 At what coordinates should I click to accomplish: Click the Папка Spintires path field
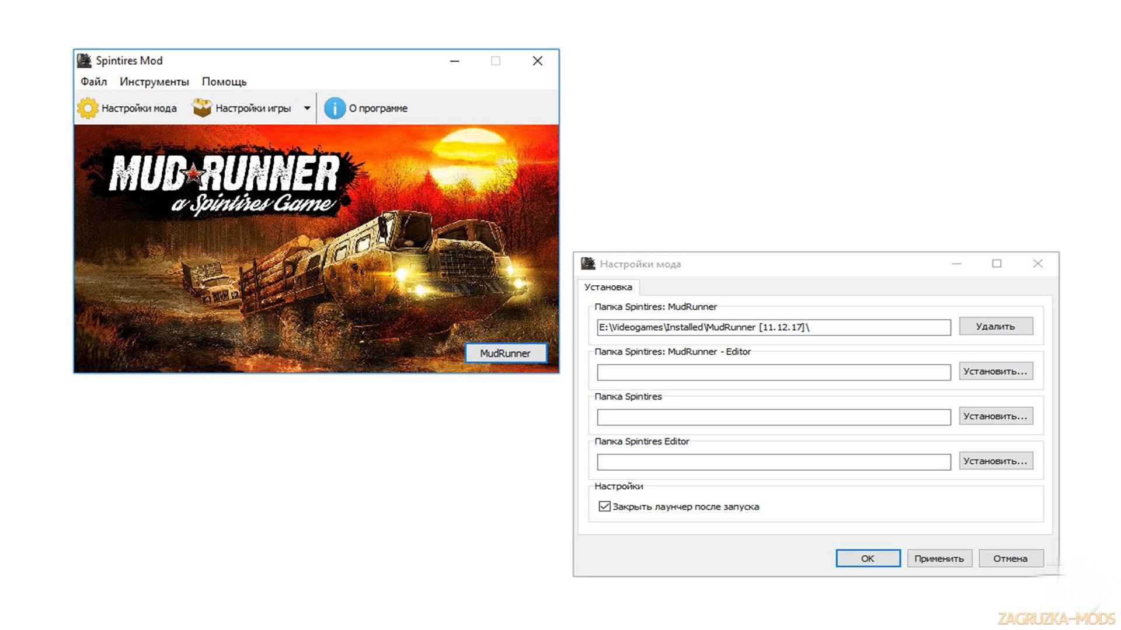[774, 417]
